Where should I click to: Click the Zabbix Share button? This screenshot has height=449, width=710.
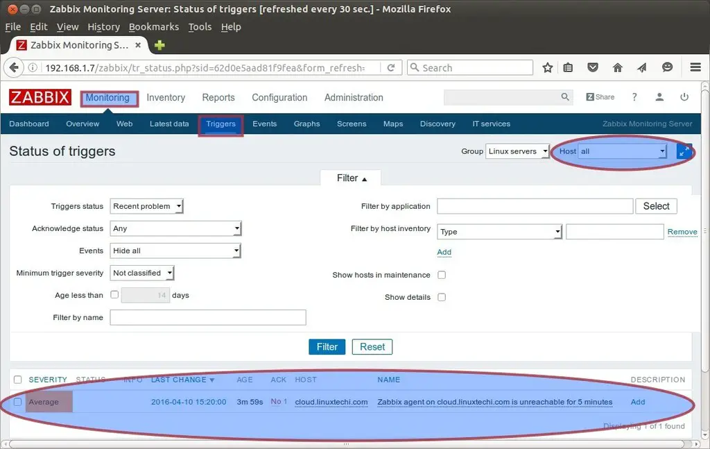600,97
